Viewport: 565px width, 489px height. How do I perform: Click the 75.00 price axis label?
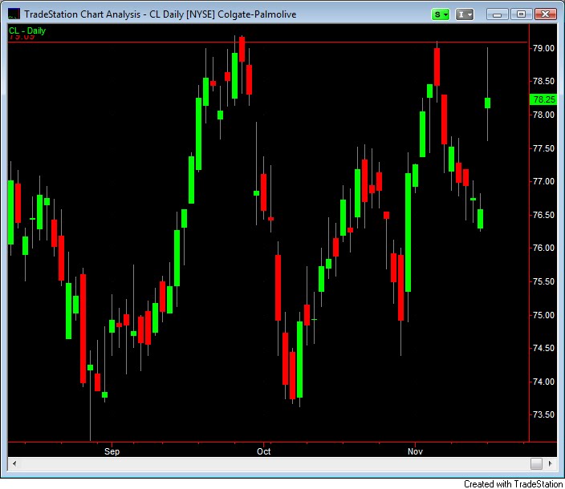tap(544, 315)
